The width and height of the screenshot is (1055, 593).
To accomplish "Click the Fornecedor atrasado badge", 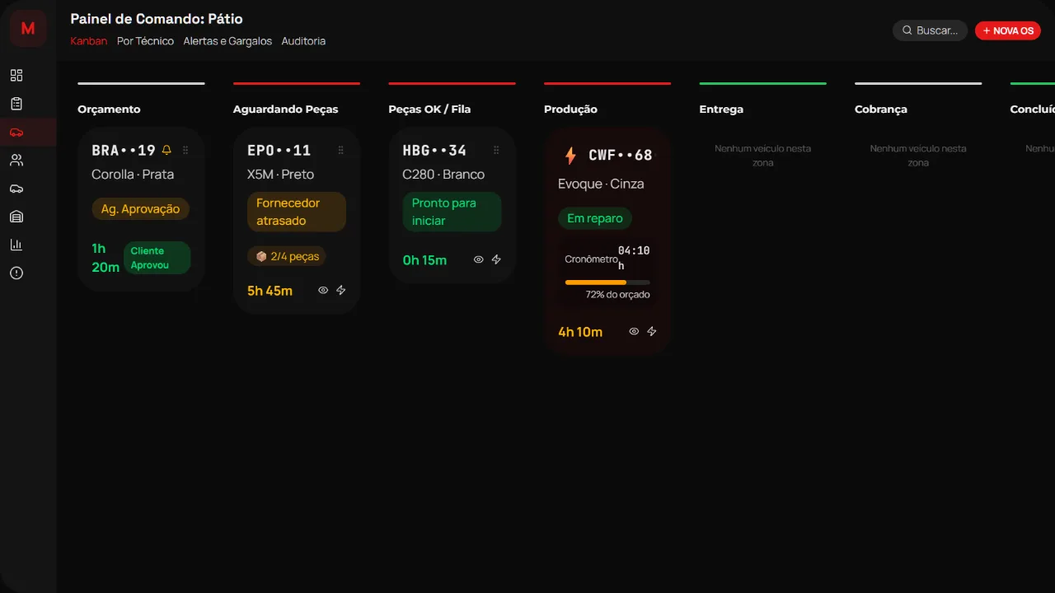I will pyautogui.click(x=297, y=212).
